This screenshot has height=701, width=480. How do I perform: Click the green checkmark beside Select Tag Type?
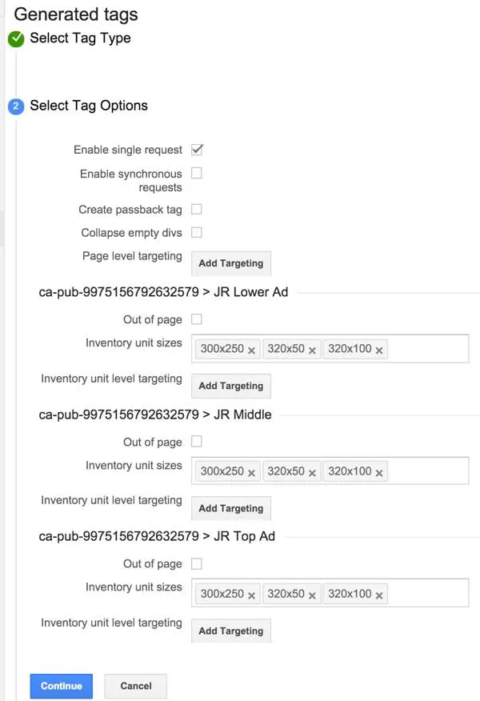coord(16,38)
